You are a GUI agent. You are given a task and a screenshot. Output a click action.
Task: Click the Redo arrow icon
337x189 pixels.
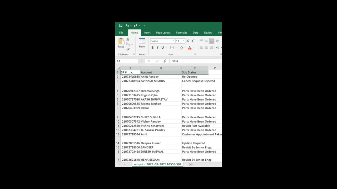tap(135, 25)
